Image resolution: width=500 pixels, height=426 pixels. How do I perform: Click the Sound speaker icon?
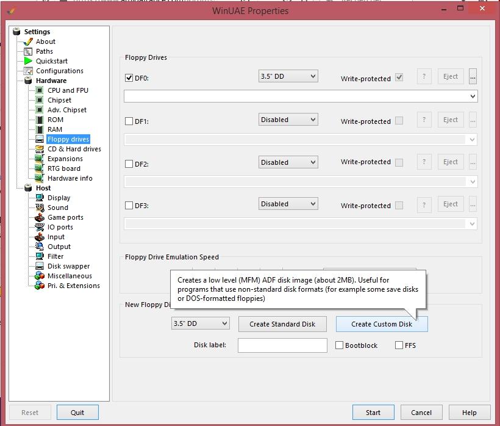[x=40, y=208]
